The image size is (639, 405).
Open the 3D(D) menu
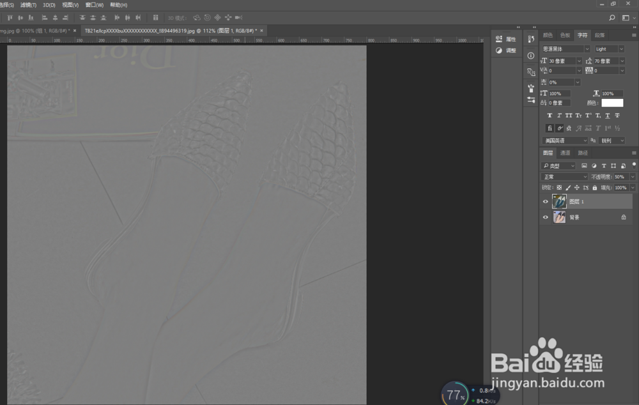[x=49, y=5]
